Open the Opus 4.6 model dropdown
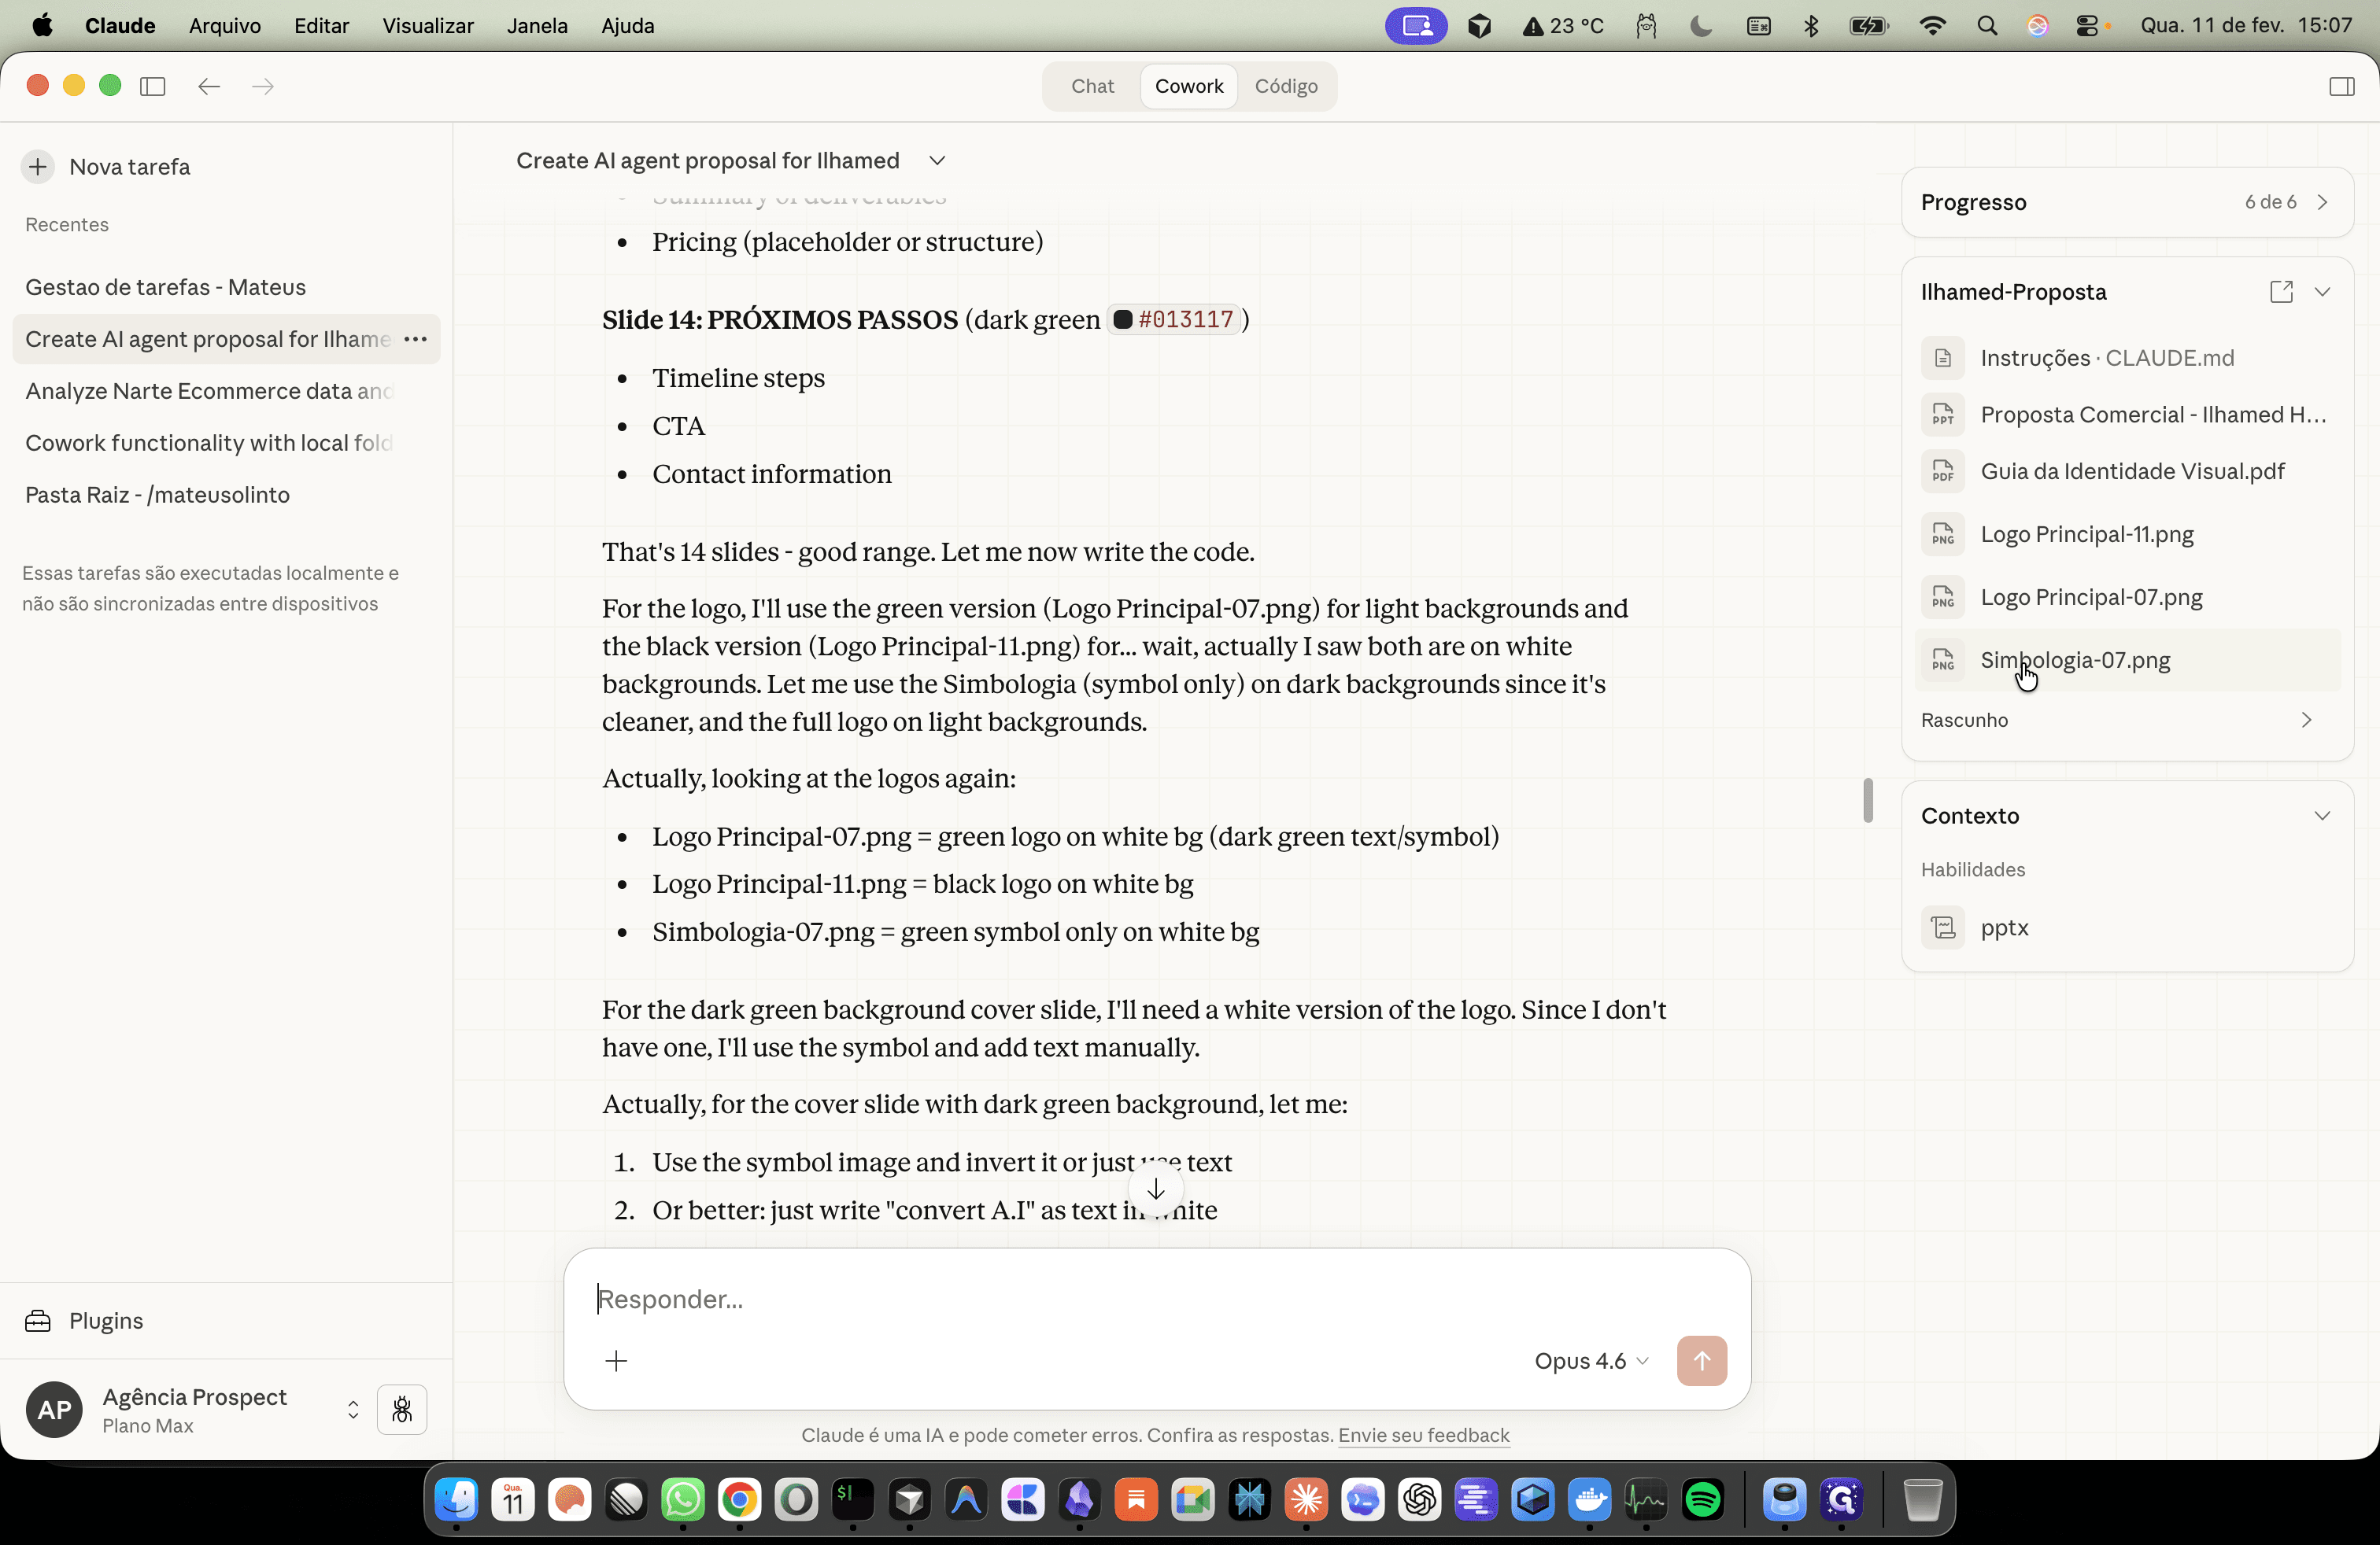 (x=1591, y=1361)
